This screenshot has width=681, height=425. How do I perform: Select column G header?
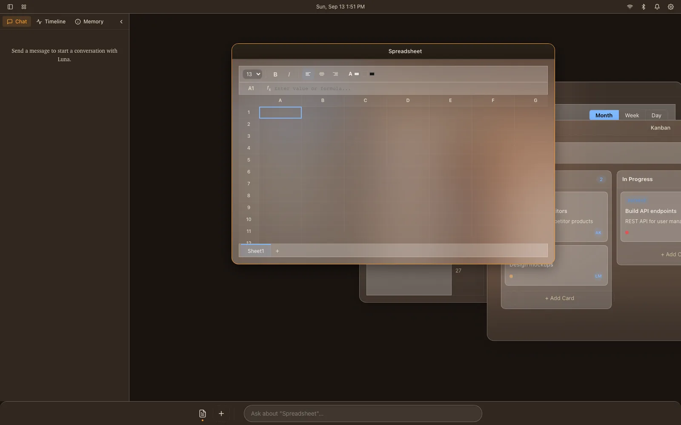coord(531,101)
